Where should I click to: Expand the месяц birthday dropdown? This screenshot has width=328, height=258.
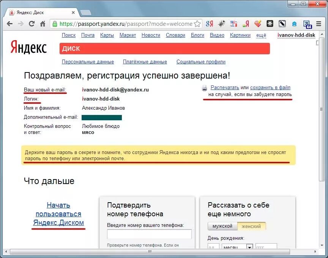[237, 246]
